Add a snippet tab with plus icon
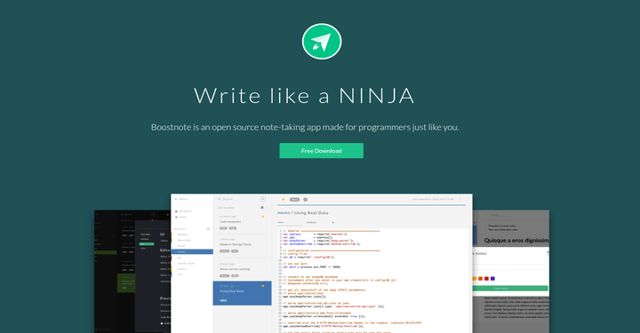The width and height of the screenshot is (640, 333). tap(333, 223)
